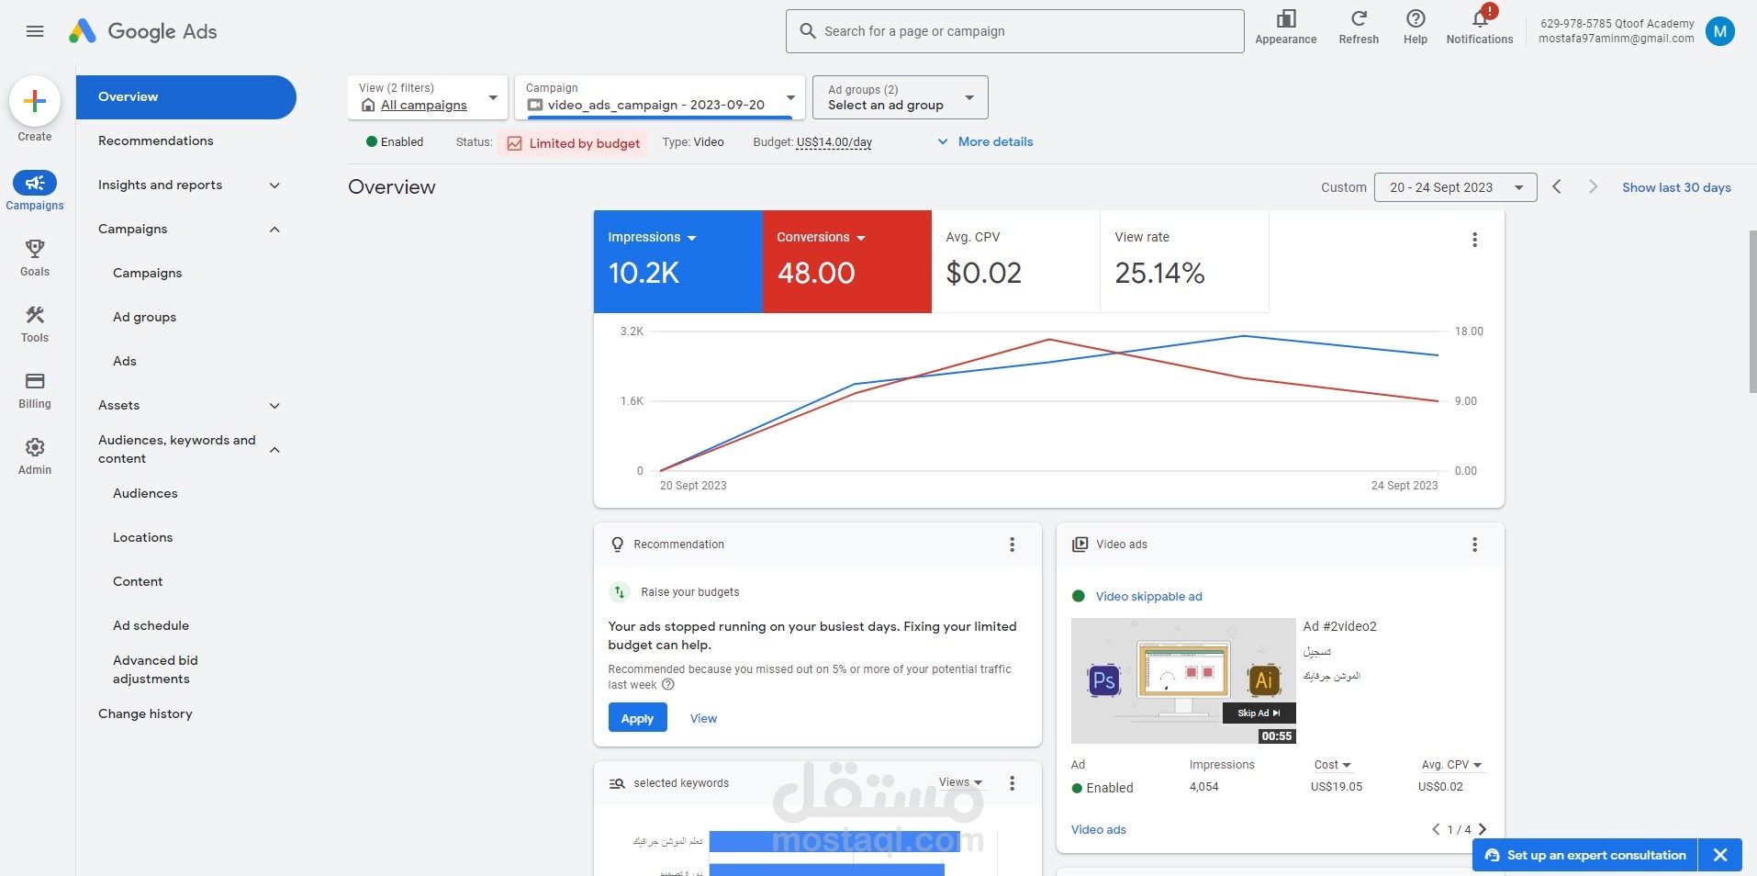Select Recommendations in the side menu
Viewport: 1757px width, 876px height.
[x=156, y=141]
